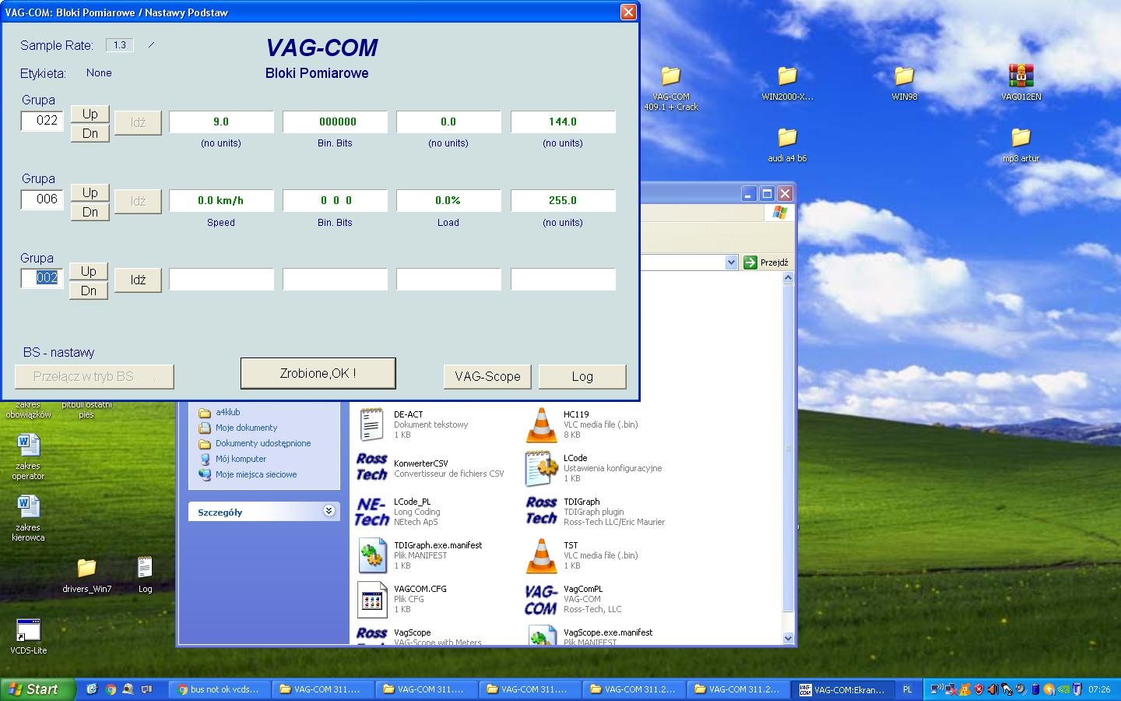Open Dokumenty udostępnione in Explorer sidebar

263,443
